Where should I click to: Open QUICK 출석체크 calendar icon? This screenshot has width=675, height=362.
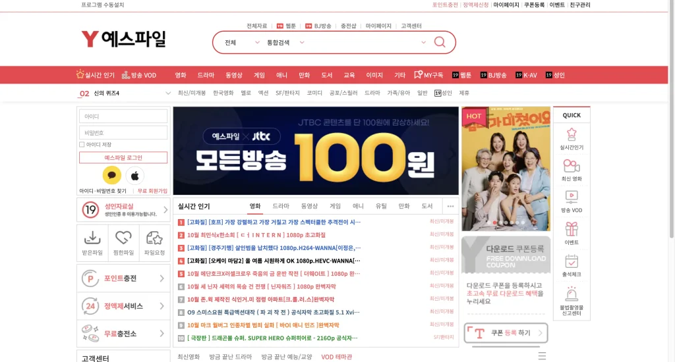pos(572,261)
